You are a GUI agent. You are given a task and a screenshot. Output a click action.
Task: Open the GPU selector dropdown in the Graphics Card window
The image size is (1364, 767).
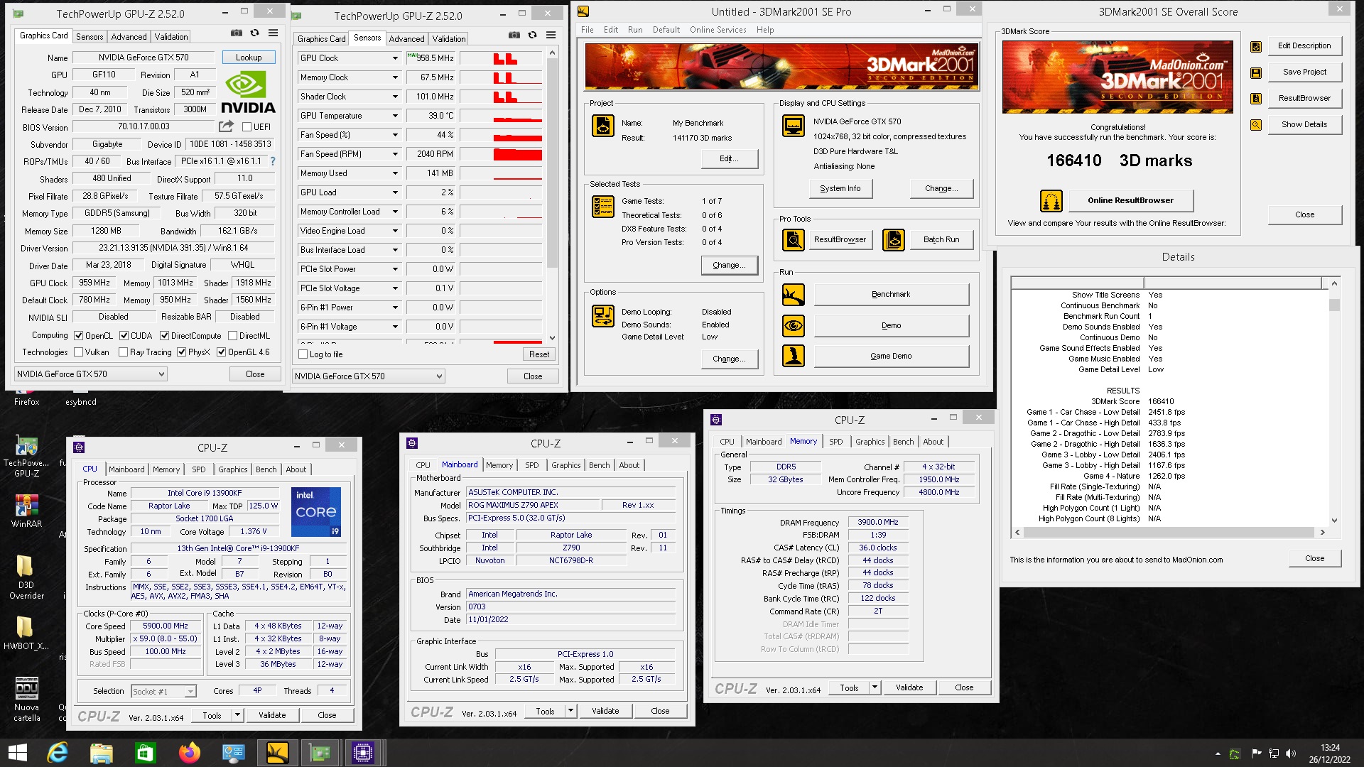(90, 374)
